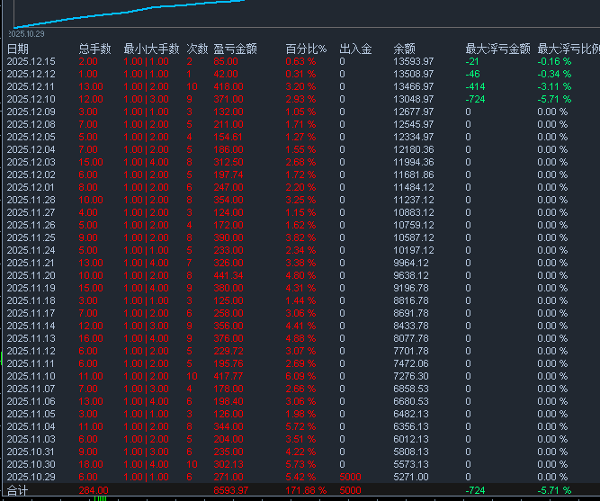Select the 出入金 column header

click(x=355, y=49)
